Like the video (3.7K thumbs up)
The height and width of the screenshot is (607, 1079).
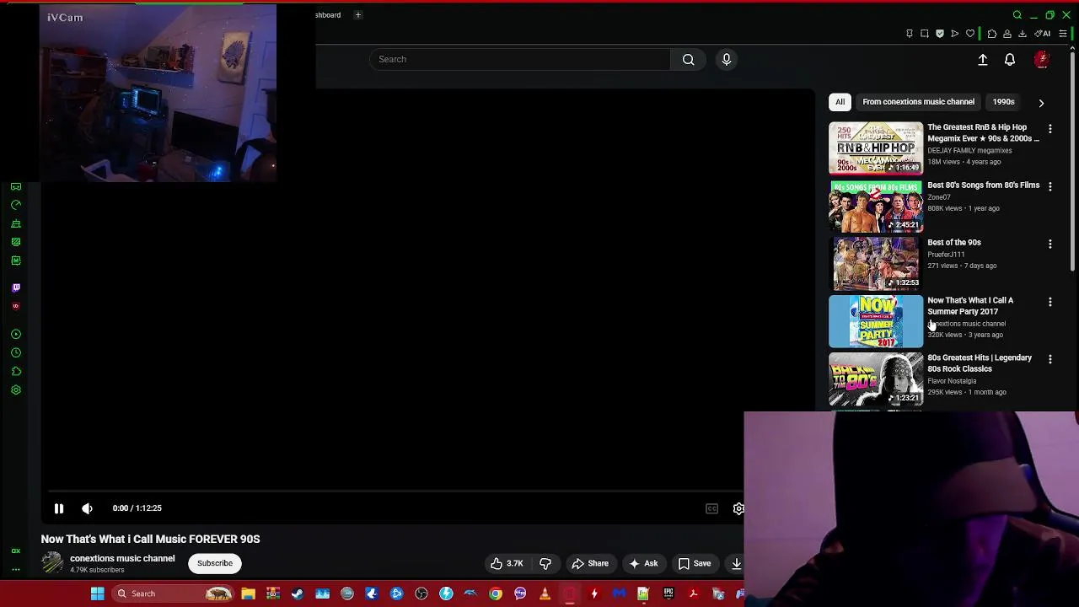(507, 563)
